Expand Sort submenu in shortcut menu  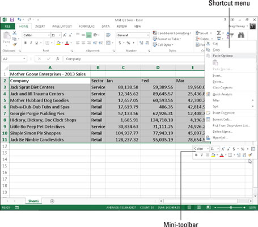tap(231, 107)
